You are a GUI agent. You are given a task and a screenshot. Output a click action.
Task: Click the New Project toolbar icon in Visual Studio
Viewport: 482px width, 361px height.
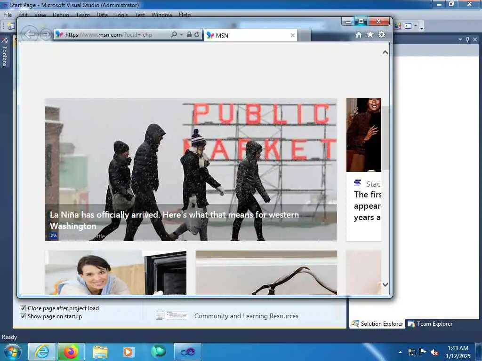pos(11,26)
